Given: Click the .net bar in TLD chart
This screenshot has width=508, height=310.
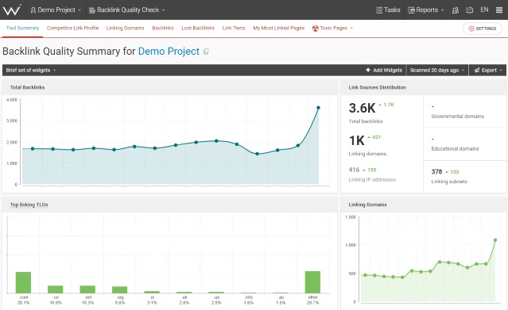Looking at the screenshot, I should (87, 289).
